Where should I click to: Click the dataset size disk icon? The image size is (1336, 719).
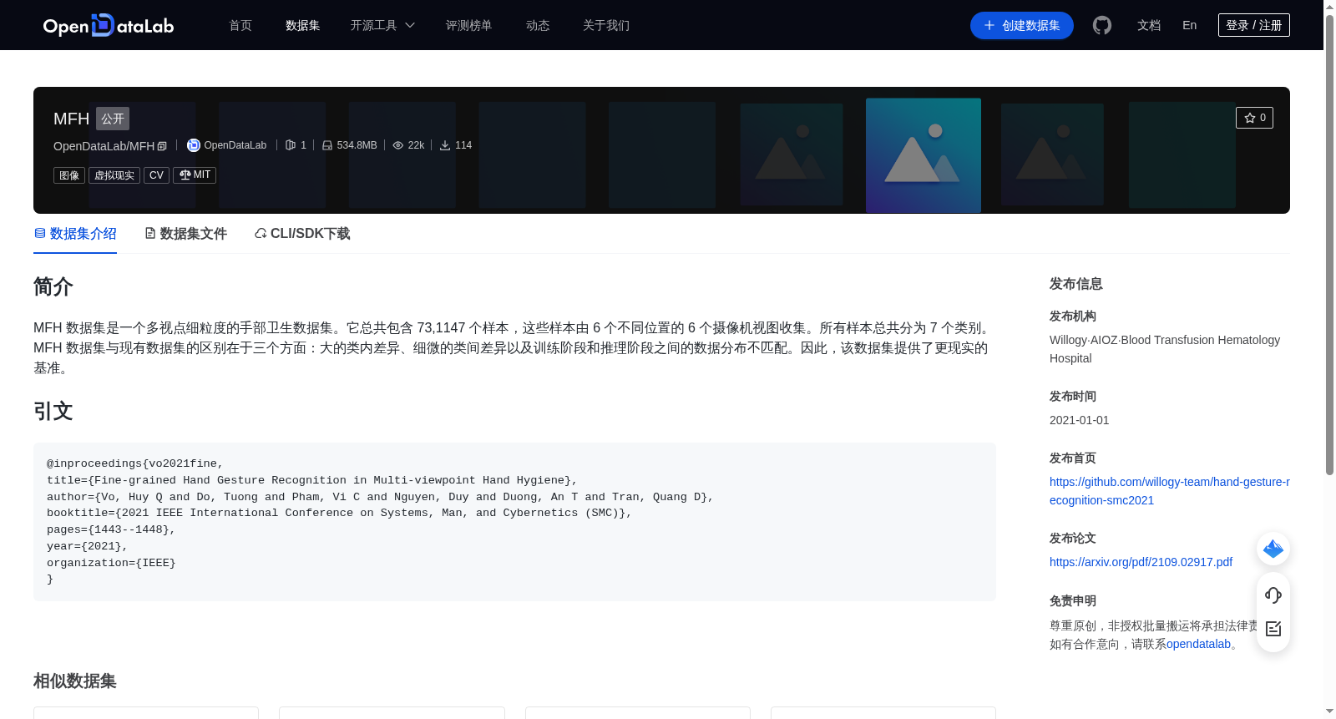click(327, 145)
